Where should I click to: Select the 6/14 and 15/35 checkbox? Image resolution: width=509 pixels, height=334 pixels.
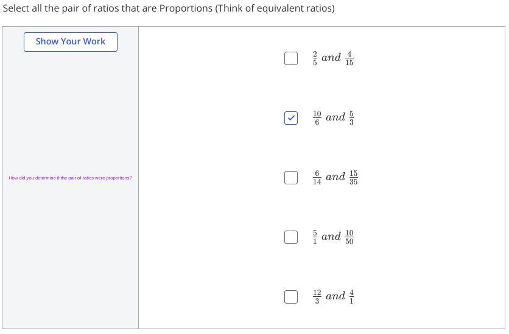click(291, 178)
